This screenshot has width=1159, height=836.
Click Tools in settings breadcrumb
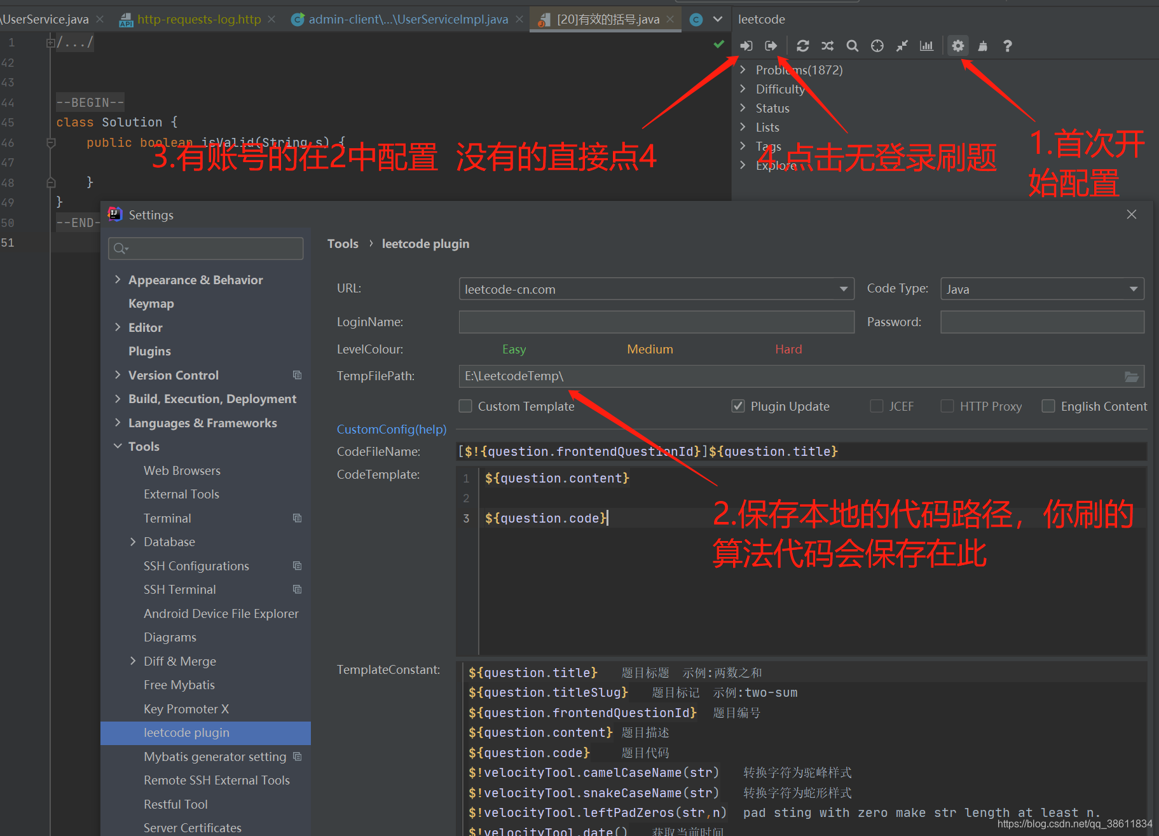click(343, 243)
